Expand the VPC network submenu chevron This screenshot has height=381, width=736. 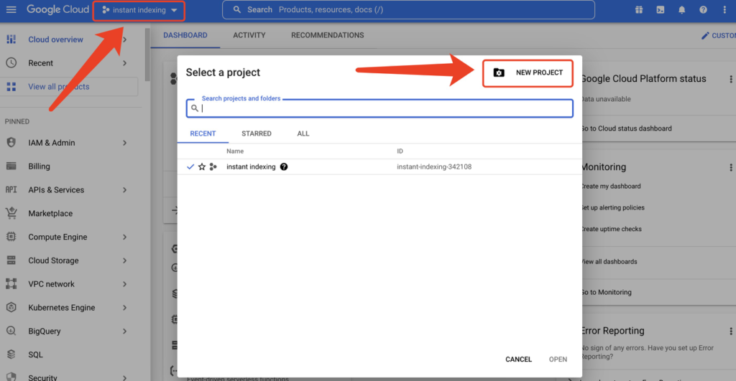[125, 284]
